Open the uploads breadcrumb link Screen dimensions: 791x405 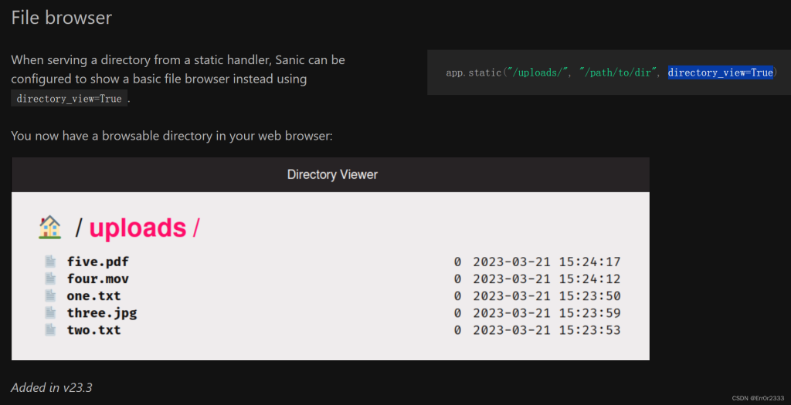137,228
